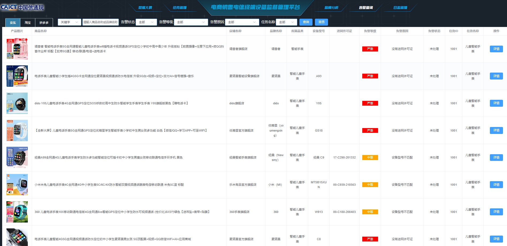Click the 中等 badge in the W913 row

(x=370, y=212)
